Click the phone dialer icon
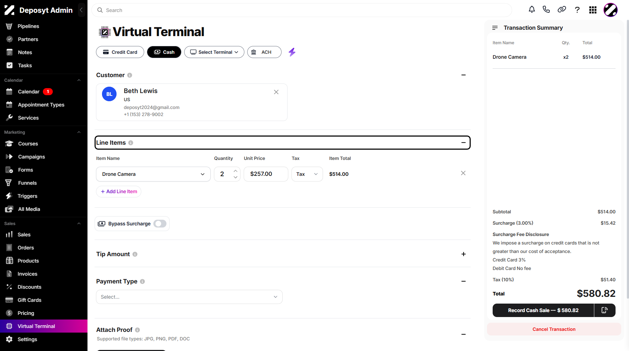The image size is (629, 351). pyautogui.click(x=546, y=10)
